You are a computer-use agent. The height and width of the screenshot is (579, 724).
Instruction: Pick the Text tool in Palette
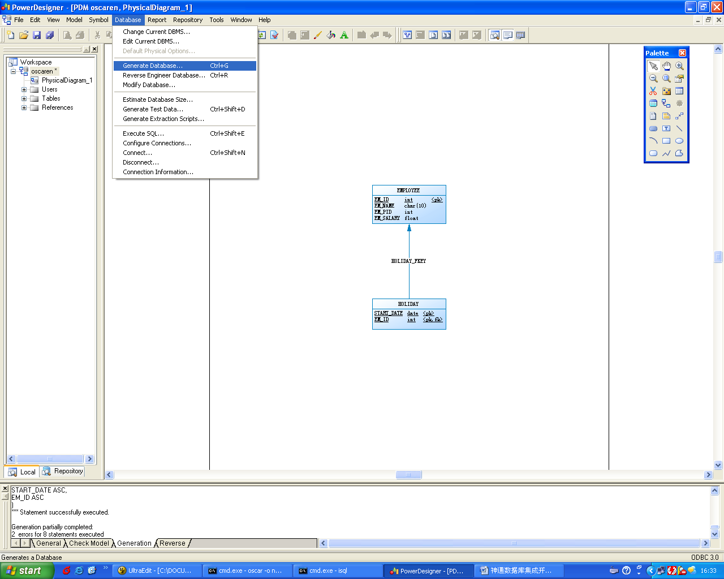point(666,128)
